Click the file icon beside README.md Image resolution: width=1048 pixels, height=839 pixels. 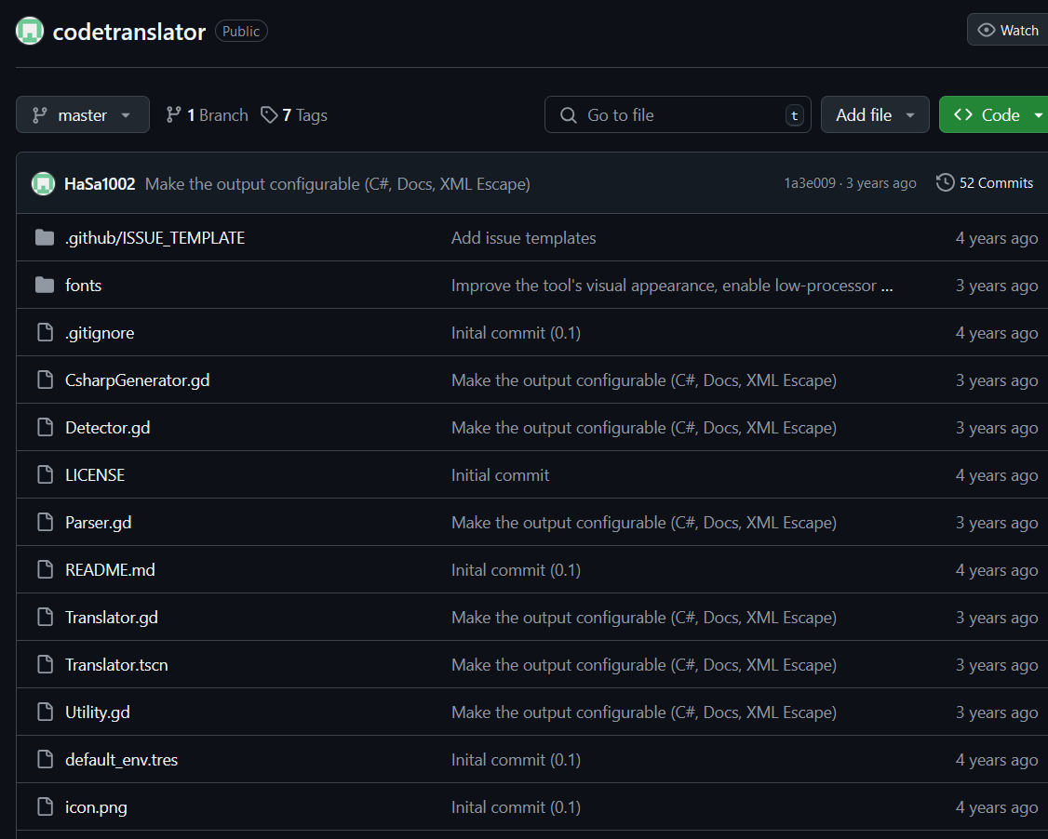click(45, 570)
